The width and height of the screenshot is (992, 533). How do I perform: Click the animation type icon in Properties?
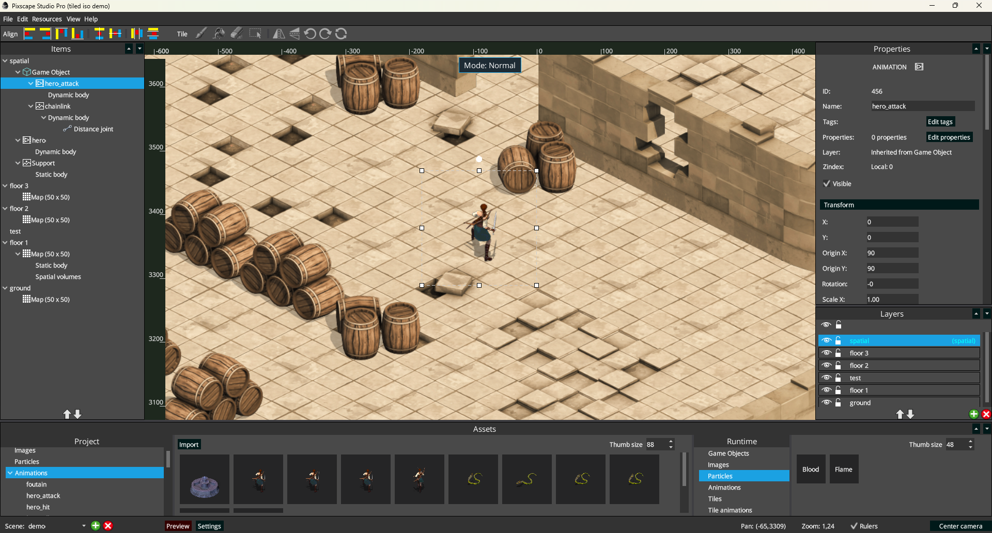click(919, 67)
